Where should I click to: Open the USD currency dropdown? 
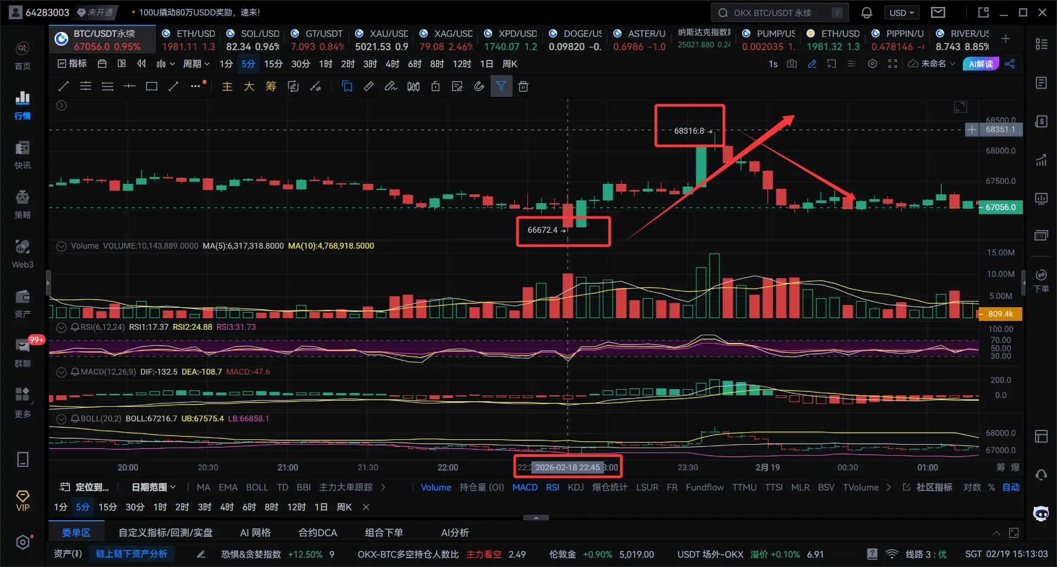pyautogui.click(x=902, y=13)
